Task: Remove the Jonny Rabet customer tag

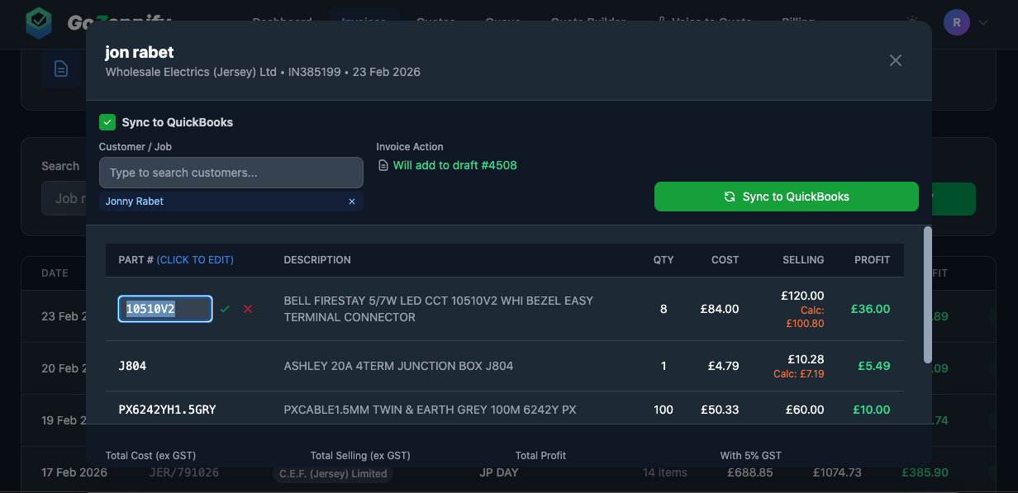Action: [x=352, y=201]
